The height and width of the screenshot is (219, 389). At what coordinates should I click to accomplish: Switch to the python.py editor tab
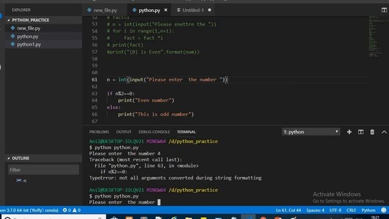(x=149, y=10)
